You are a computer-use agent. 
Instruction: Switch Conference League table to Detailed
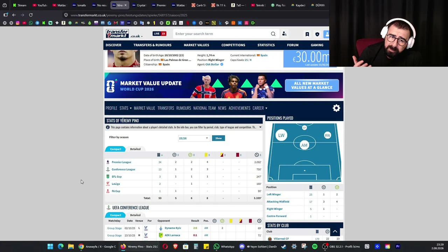135,215
